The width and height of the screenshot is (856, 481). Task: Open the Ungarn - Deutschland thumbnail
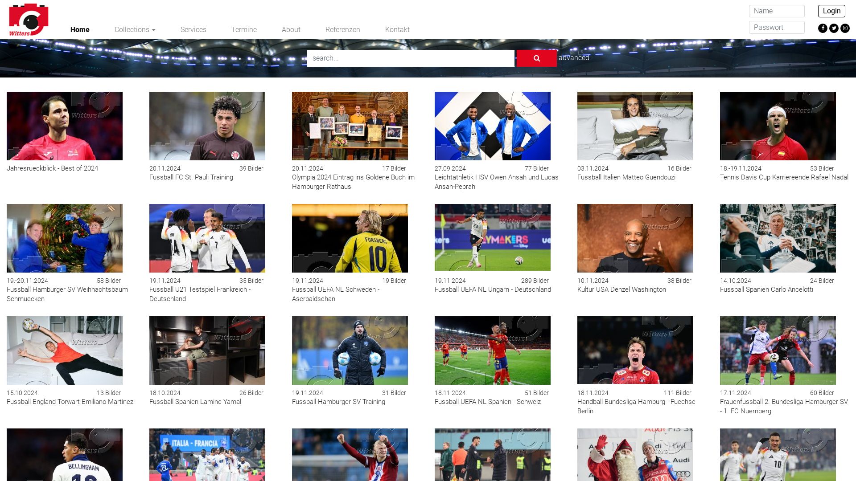(x=493, y=237)
